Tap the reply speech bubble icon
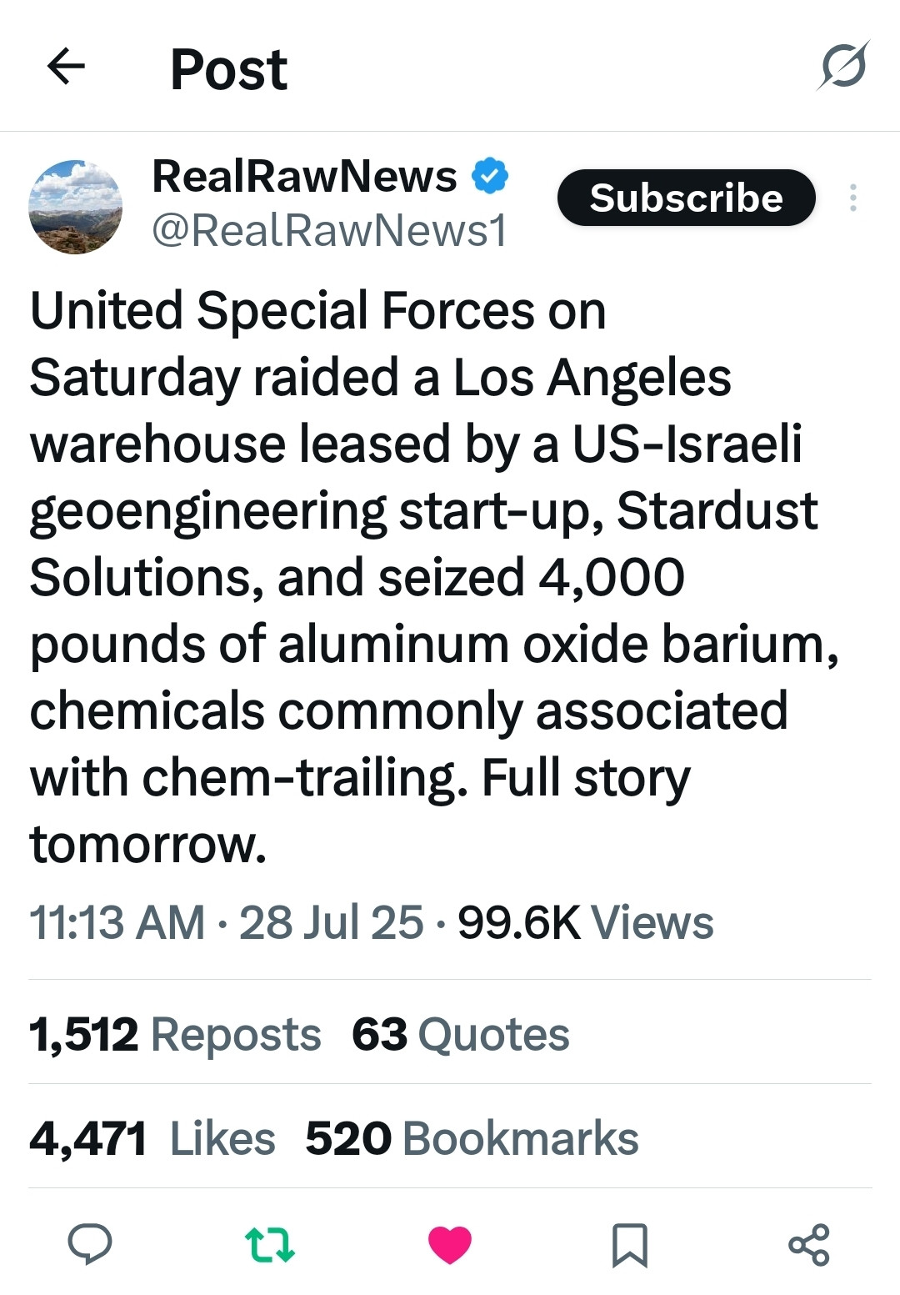 point(90,1244)
